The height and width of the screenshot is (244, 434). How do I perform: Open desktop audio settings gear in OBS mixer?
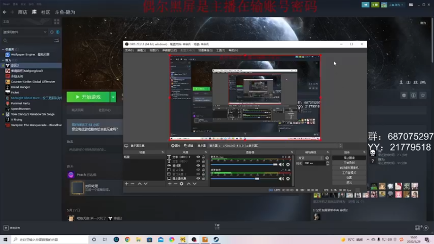coord(288,179)
